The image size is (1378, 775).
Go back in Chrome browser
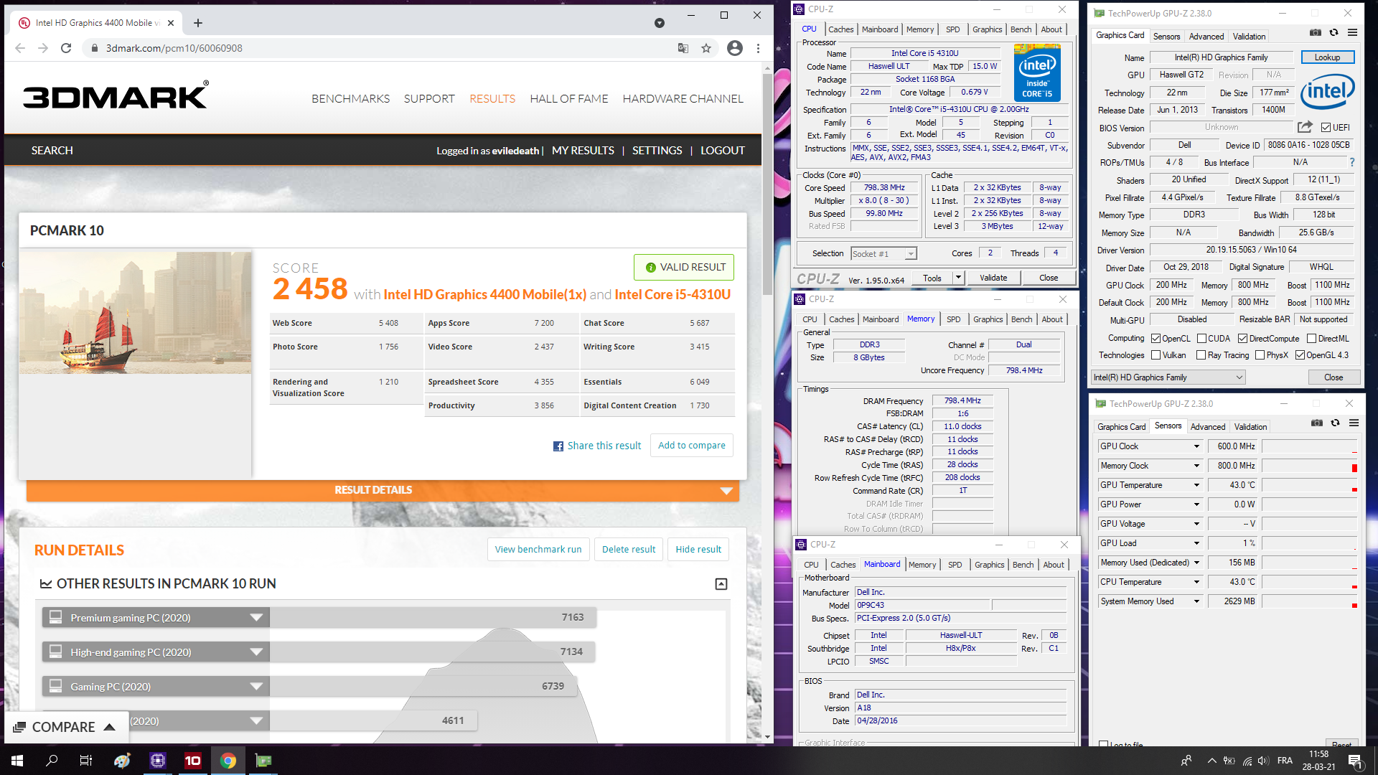pyautogui.click(x=20, y=48)
